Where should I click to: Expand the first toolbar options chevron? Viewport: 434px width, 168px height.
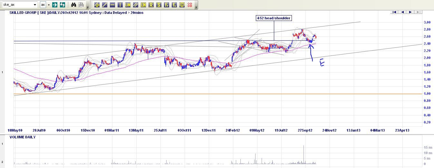pyautogui.click(x=88, y=7)
